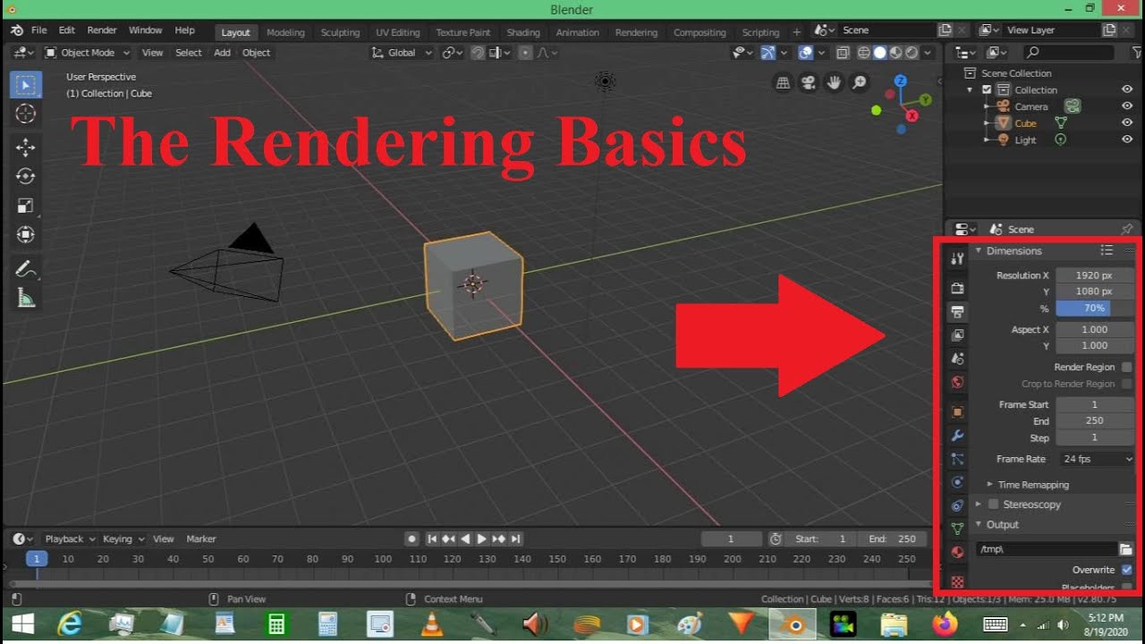Hide Light with its eye icon

(x=1127, y=140)
